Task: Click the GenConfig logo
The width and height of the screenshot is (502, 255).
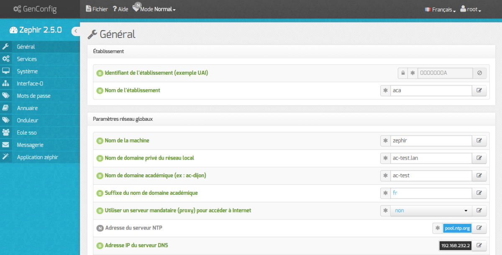Action: 35,9
